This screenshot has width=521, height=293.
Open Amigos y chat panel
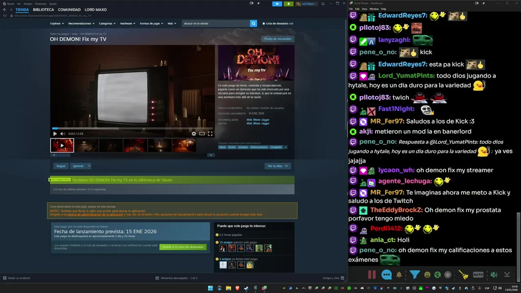(333, 278)
